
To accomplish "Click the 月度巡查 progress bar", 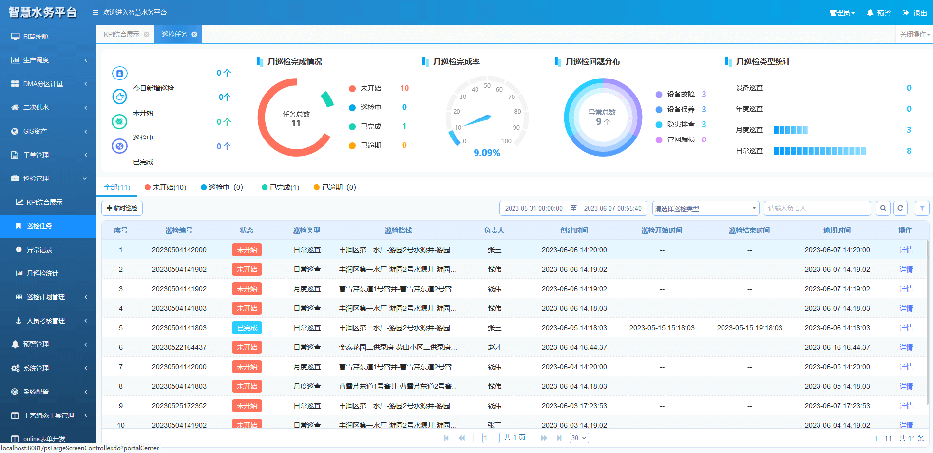I will [x=791, y=130].
